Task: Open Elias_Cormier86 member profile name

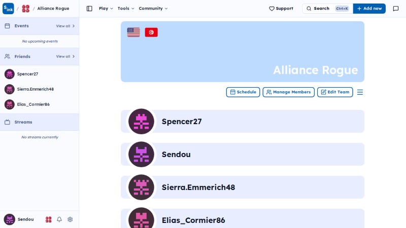Action: coord(193,220)
